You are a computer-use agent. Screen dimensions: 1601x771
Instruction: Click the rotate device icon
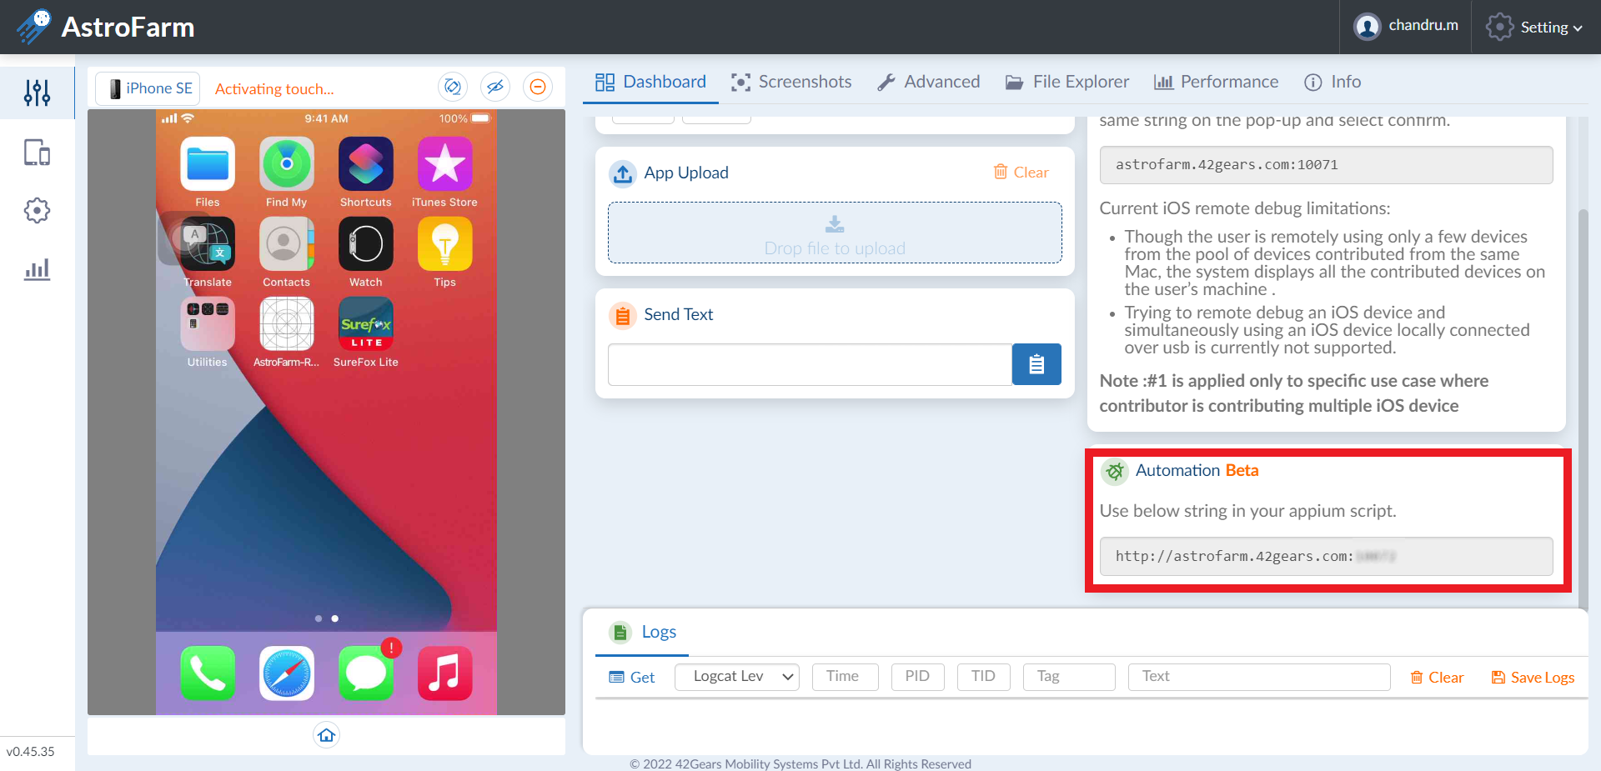point(453,87)
